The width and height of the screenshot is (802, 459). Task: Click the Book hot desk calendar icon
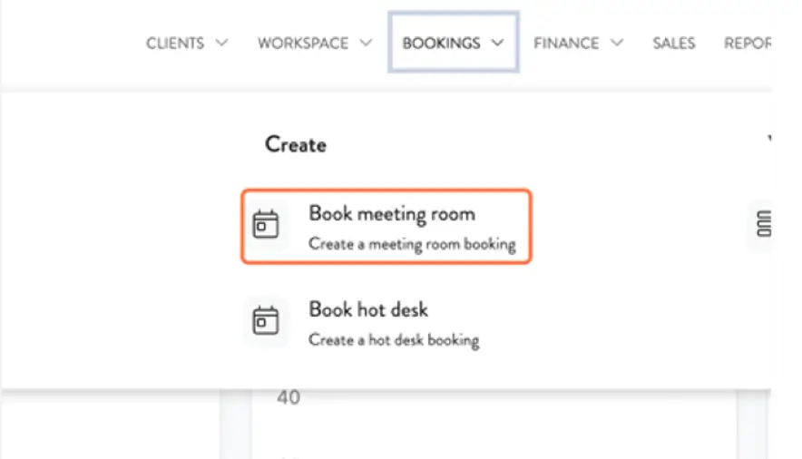pos(266,320)
